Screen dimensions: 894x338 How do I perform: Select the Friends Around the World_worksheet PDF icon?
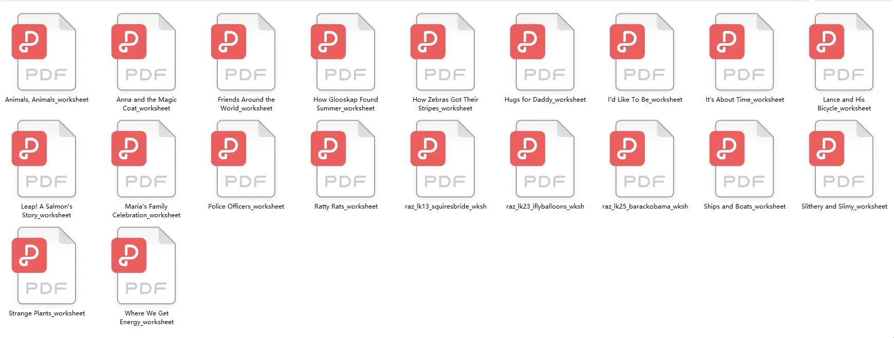tap(243, 52)
